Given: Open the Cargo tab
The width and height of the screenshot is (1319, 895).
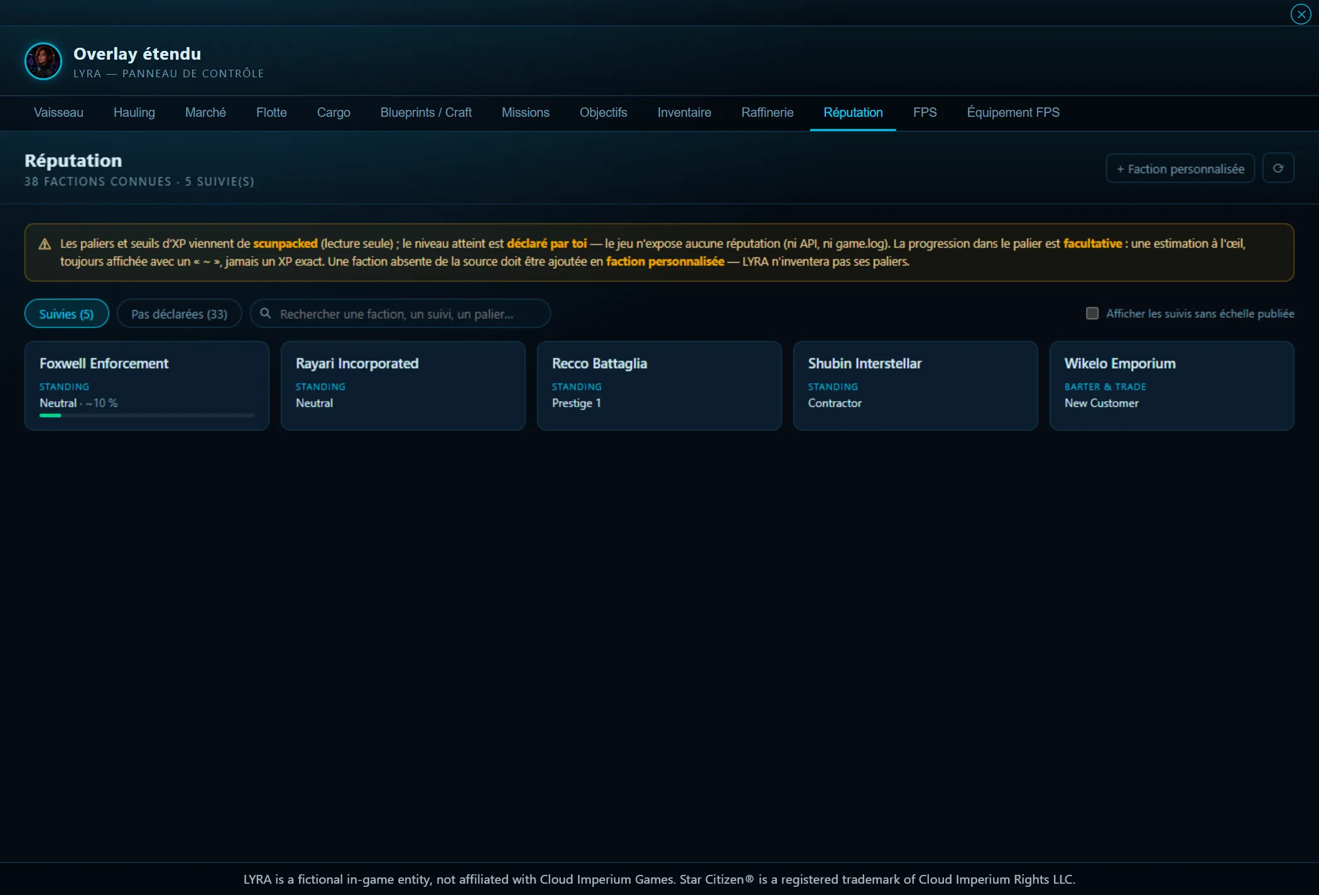Looking at the screenshot, I should pyautogui.click(x=334, y=112).
